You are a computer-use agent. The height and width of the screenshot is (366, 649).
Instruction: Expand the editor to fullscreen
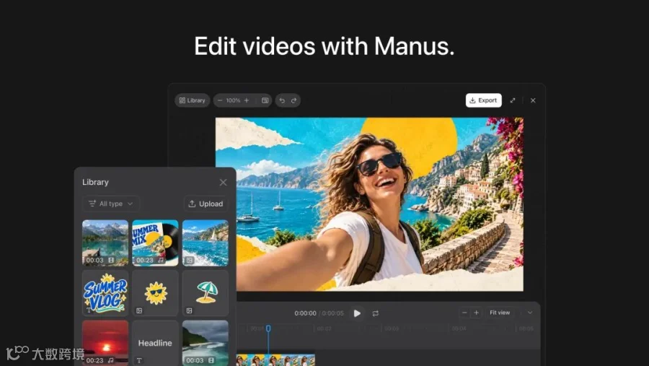[x=513, y=100]
